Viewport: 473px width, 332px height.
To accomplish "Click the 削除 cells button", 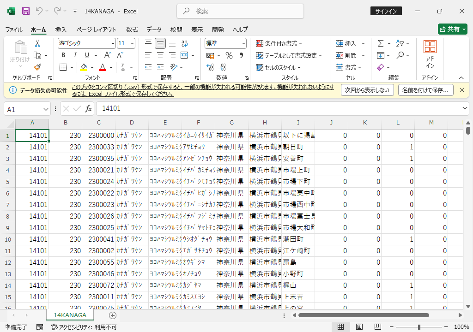I will point(346,55).
